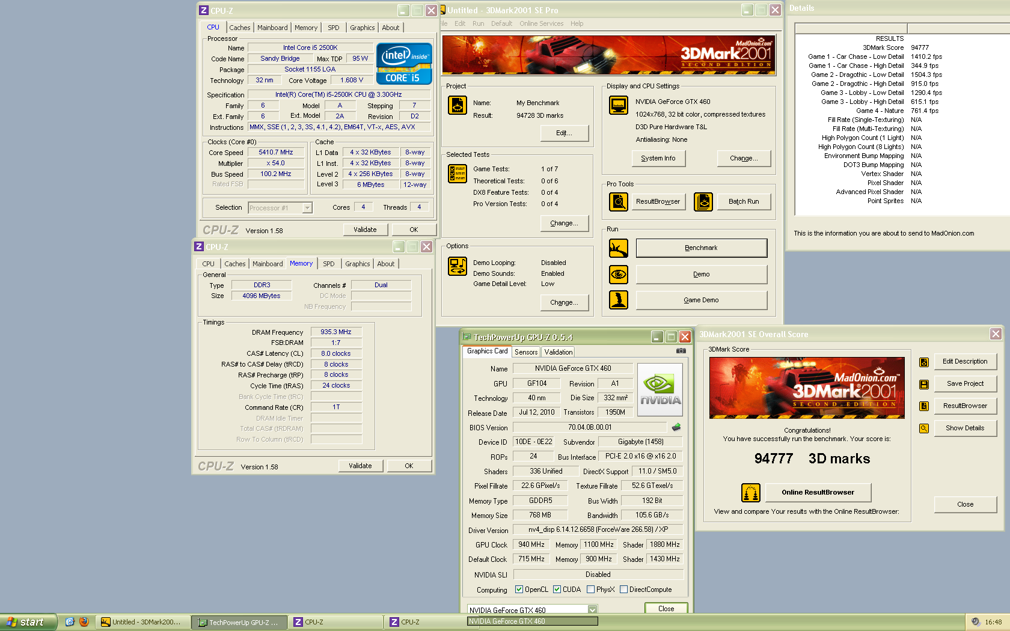
Task: Click the BIOS save chip icon in GPU-Z
Action: click(x=676, y=427)
